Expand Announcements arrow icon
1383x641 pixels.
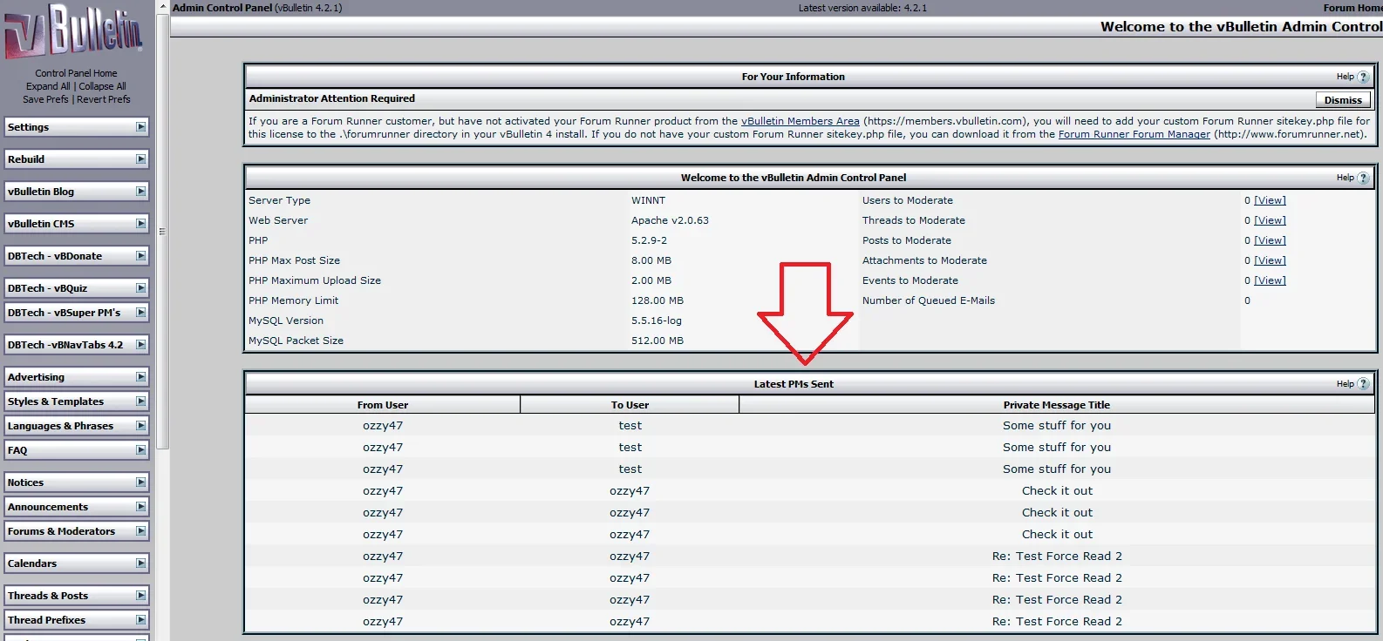[x=141, y=507]
